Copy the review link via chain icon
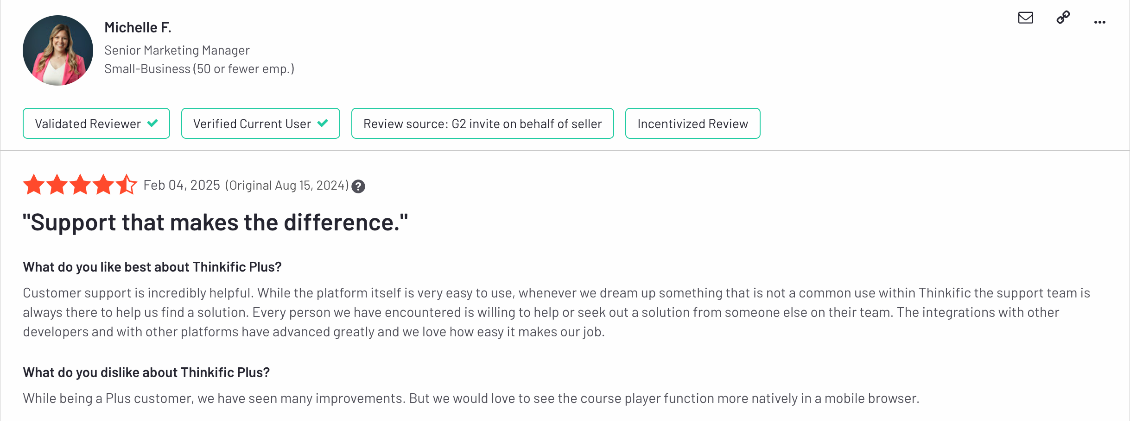This screenshot has height=421, width=1130. click(1062, 19)
